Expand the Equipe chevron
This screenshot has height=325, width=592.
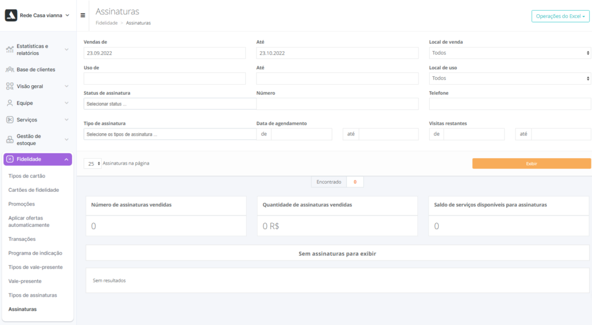(x=66, y=103)
